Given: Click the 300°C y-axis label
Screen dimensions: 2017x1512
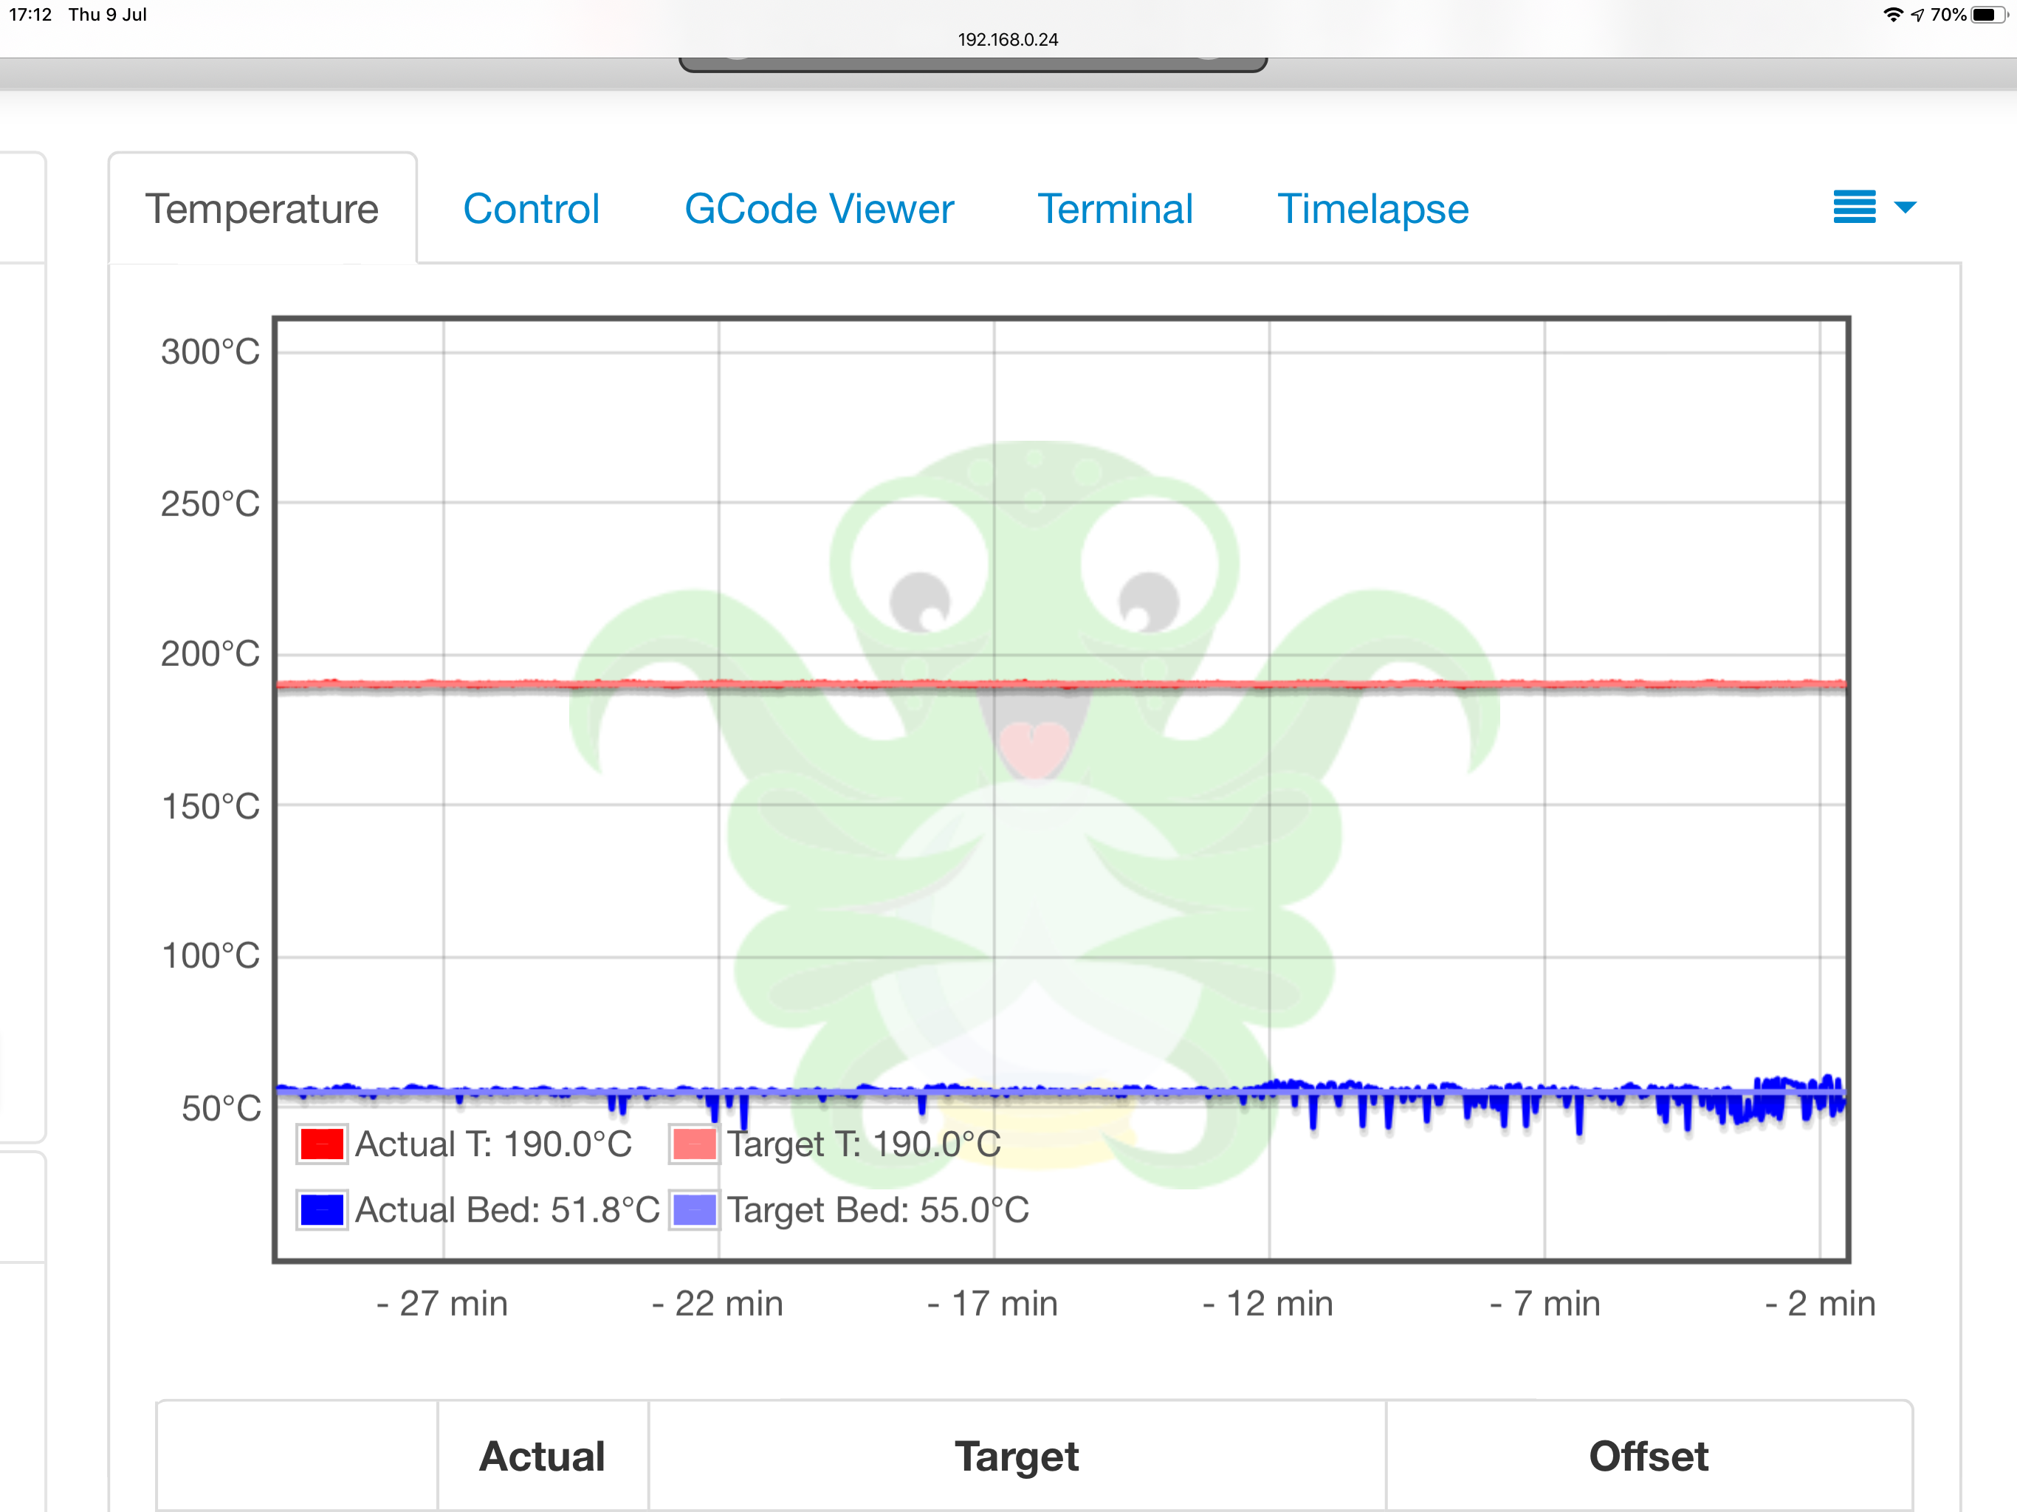Looking at the screenshot, I should tap(210, 352).
